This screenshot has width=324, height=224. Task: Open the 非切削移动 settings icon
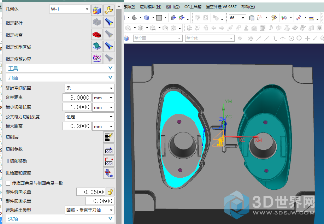(108, 161)
